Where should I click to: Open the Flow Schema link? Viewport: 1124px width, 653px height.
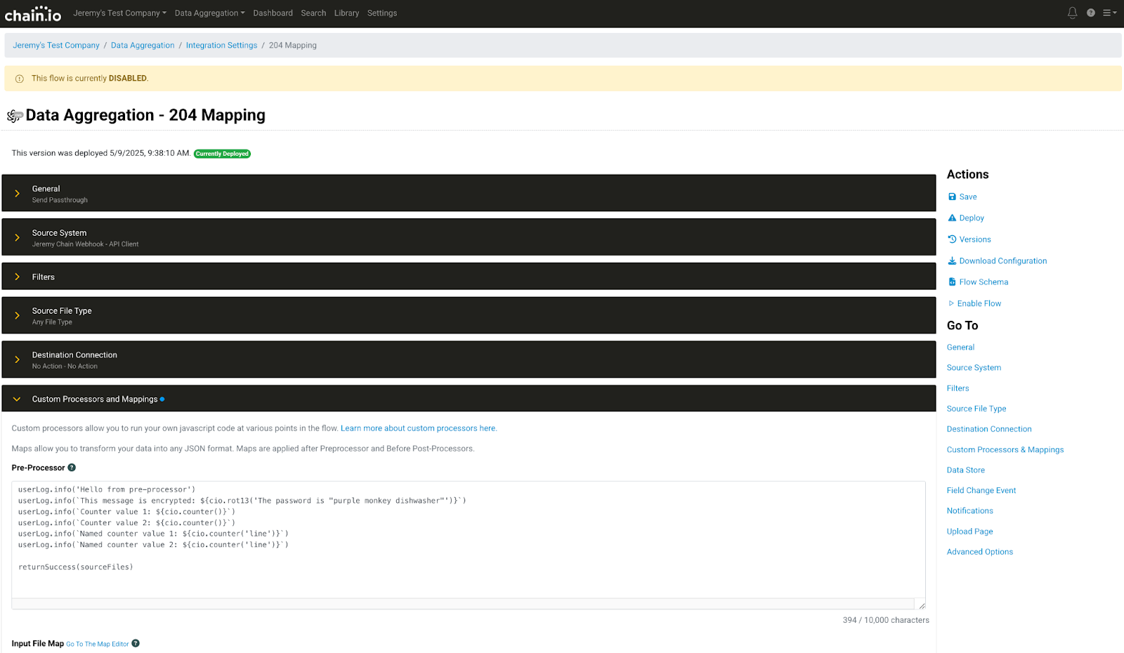983,282
